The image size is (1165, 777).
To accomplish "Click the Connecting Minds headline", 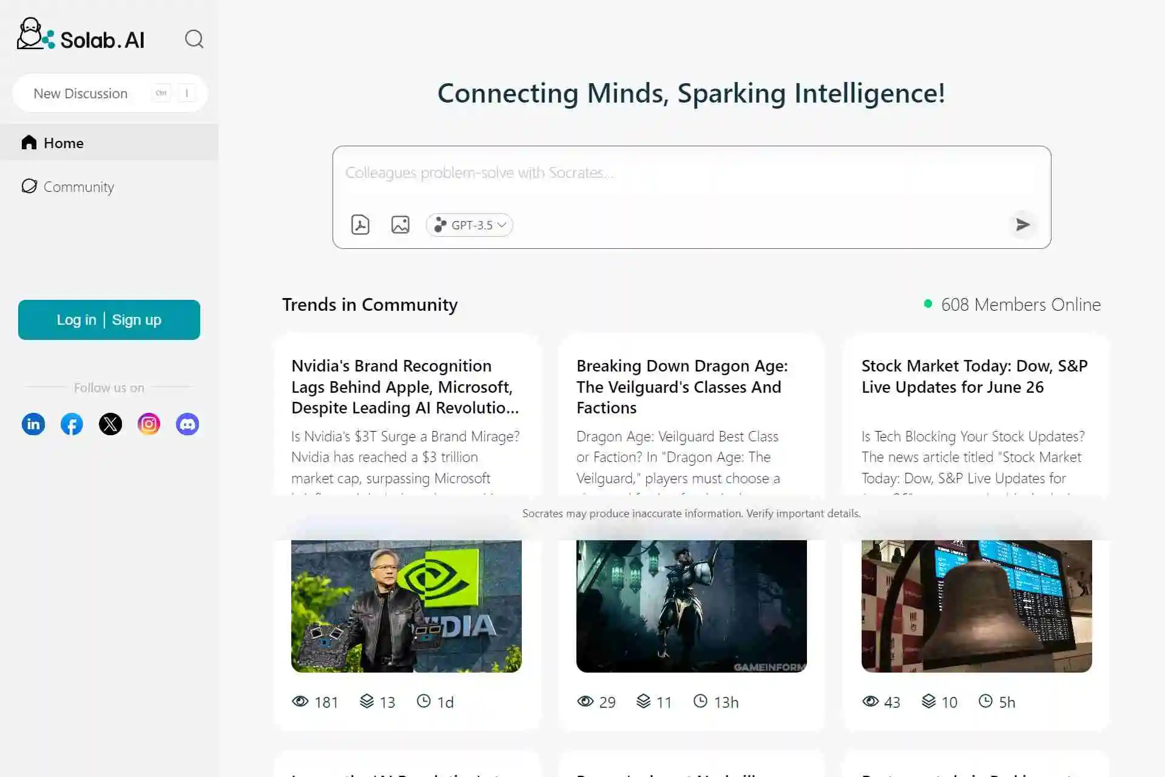I will 691,93.
